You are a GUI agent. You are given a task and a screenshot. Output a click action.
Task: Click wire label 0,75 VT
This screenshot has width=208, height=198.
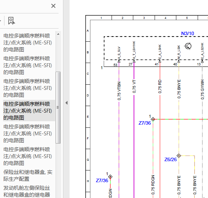pyautogui.click(x=134, y=86)
